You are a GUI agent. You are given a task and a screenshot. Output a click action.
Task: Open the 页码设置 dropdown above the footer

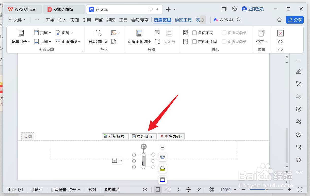pyautogui.click(x=143, y=136)
